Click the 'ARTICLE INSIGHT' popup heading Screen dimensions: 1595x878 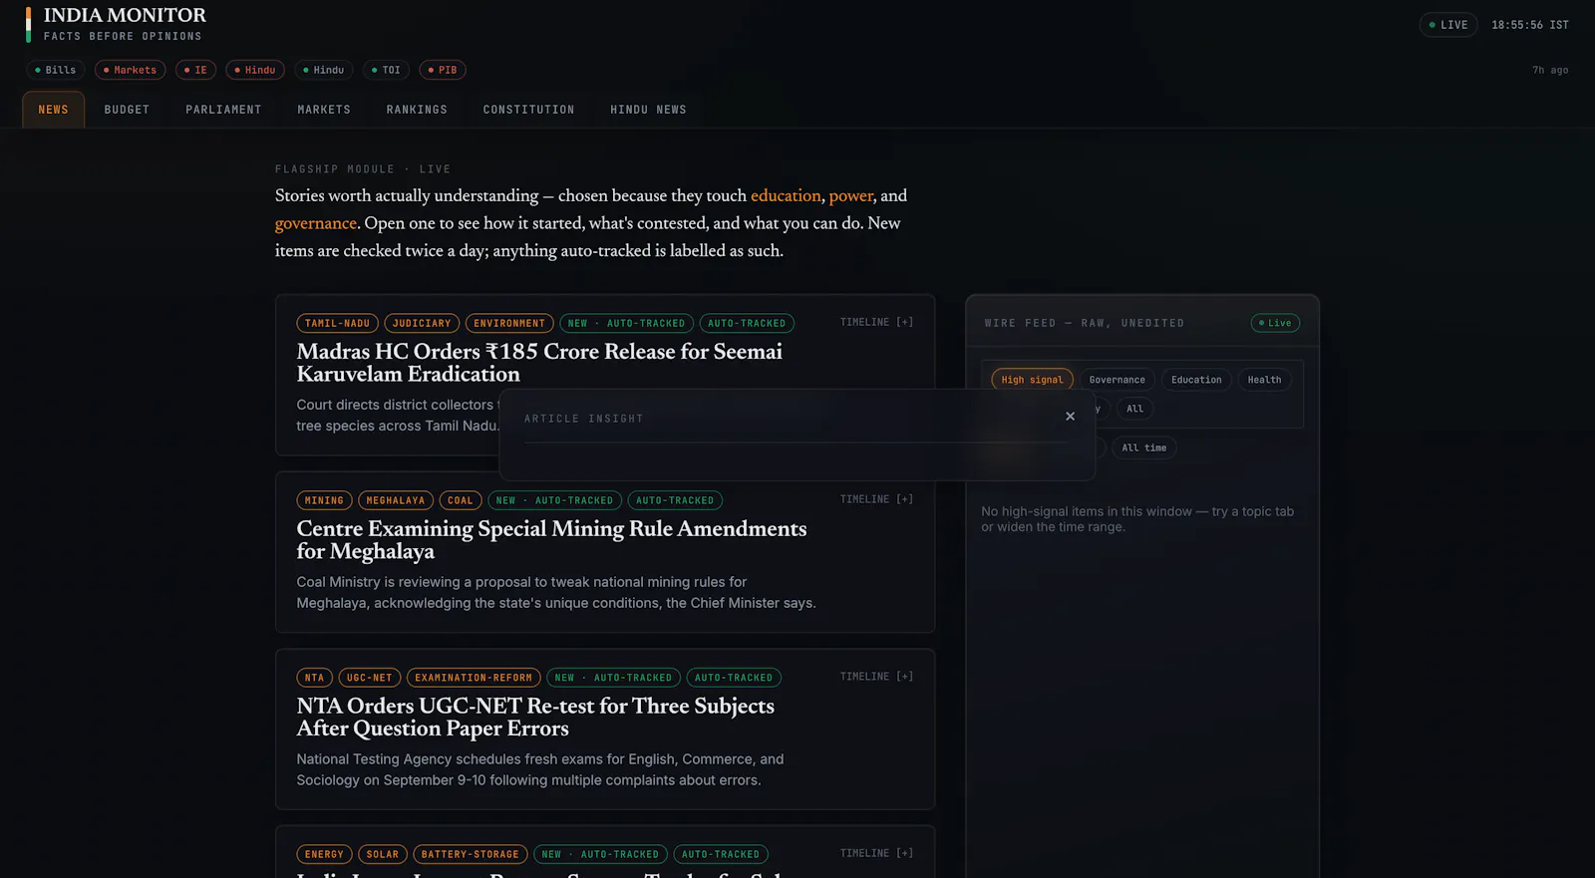tap(584, 419)
